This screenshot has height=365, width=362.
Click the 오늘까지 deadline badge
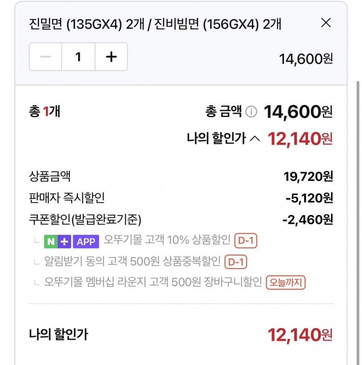pos(286,283)
